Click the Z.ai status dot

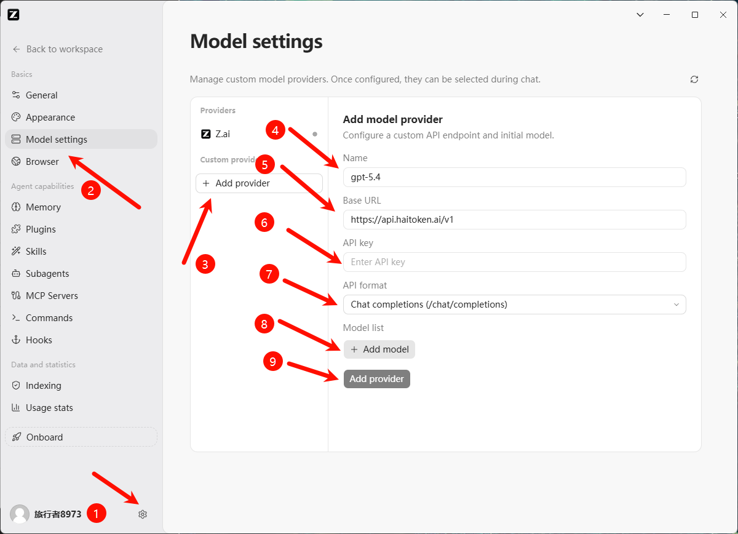[x=315, y=133]
